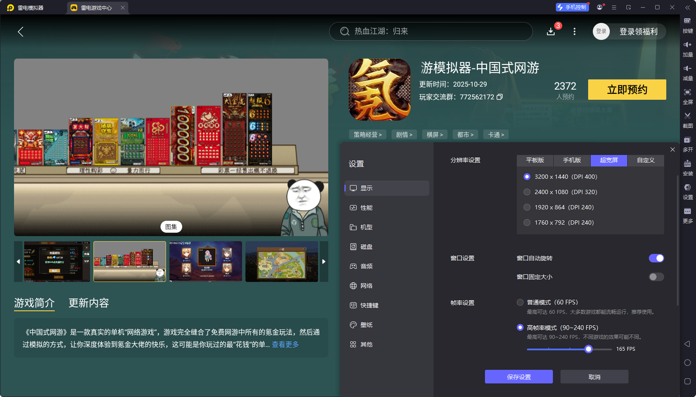Screen dimensions: 696x397
Task: Open the three-dot more options menu
Action: (x=574, y=31)
